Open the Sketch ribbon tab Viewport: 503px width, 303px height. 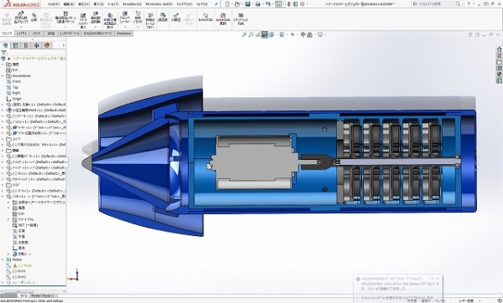pyautogui.click(x=36, y=33)
